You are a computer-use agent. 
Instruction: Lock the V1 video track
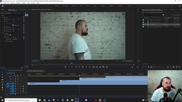(x=10, y=84)
